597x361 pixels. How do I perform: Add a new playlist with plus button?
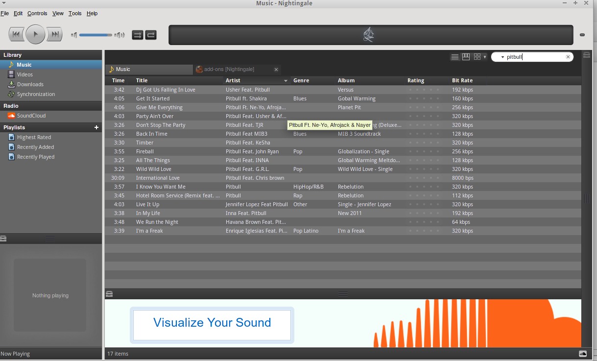click(96, 127)
